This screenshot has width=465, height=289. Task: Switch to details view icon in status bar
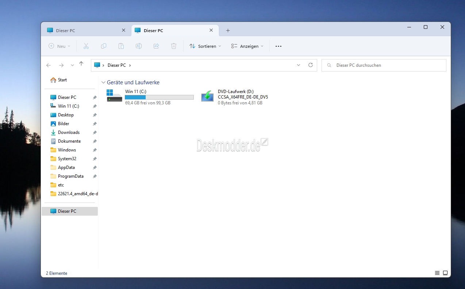point(437,273)
